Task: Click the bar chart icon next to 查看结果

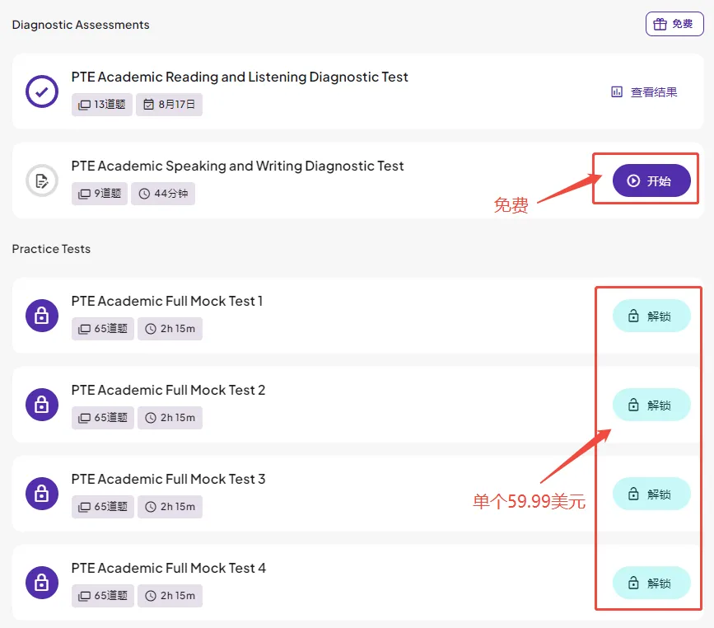Action: point(617,92)
